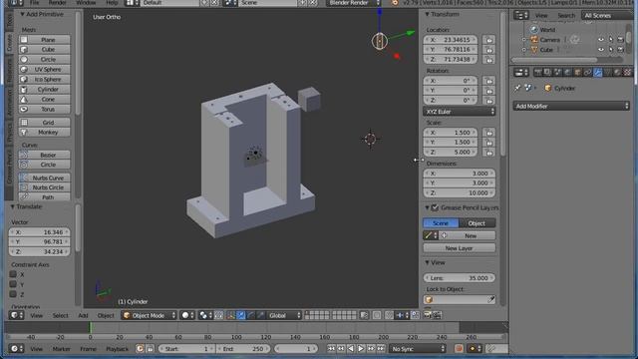Image resolution: width=638 pixels, height=359 pixels.
Task: Open the 3D viewport Select menu
Action: click(60, 315)
